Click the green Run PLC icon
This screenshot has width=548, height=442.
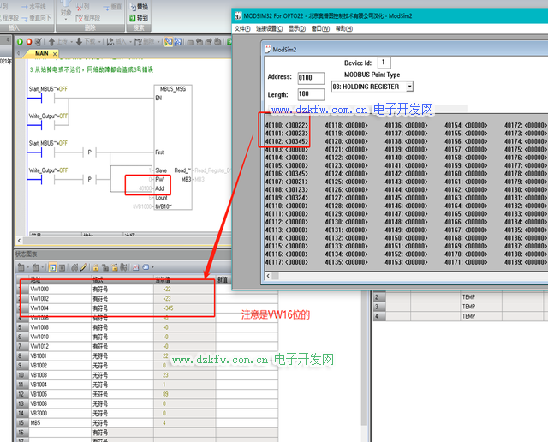21,40
